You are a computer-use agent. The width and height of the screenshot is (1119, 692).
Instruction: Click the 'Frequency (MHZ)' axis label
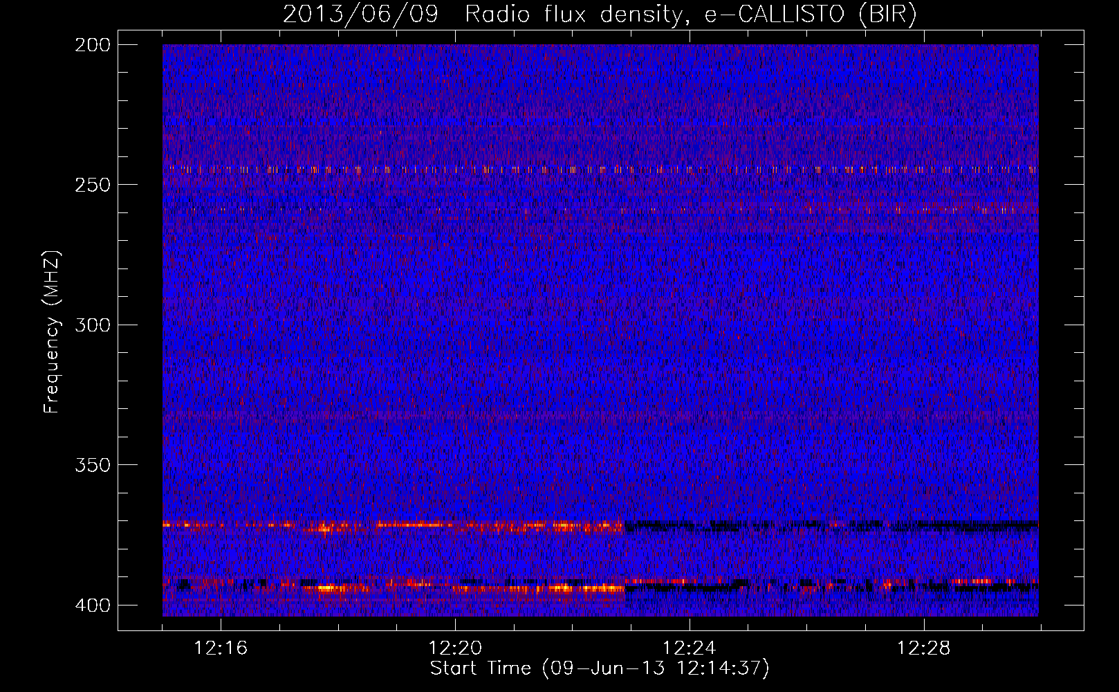coord(52,331)
